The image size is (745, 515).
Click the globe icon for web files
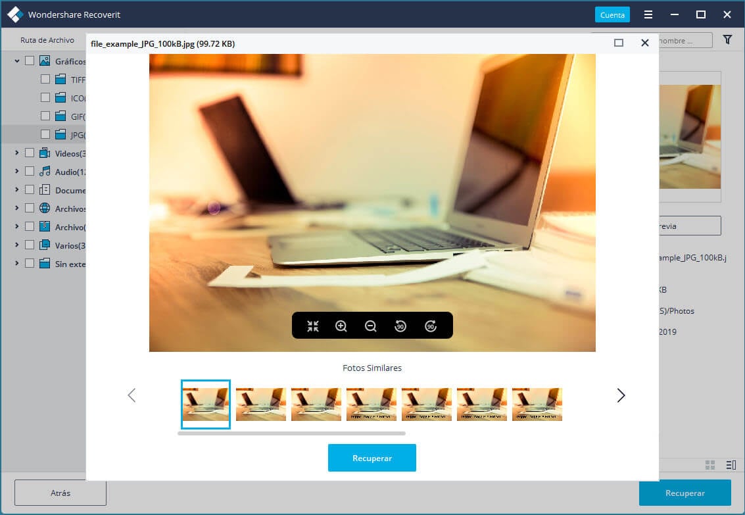(x=45, y=208)
